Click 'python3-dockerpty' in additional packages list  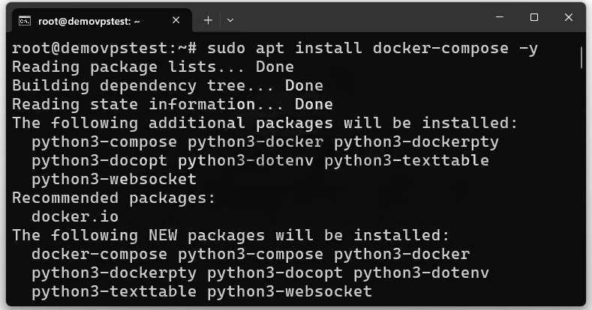[416, 142]
